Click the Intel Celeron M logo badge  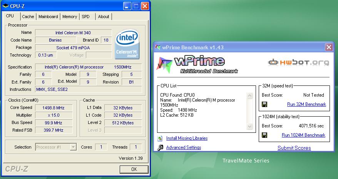pos(127,44)
